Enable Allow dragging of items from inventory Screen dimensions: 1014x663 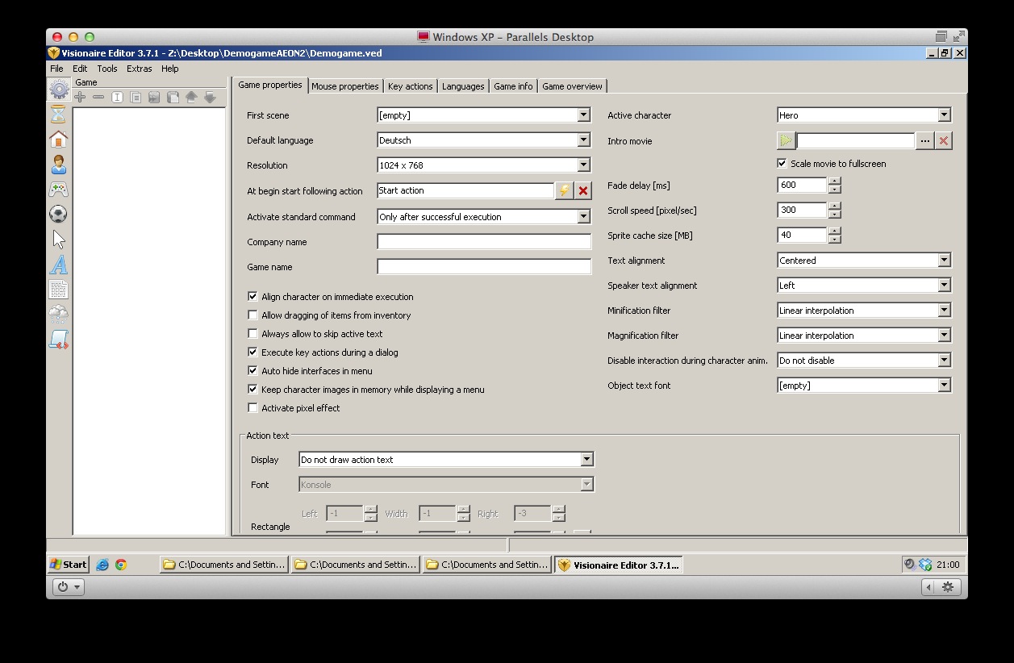pyautogui.click(x=252, y=315)
